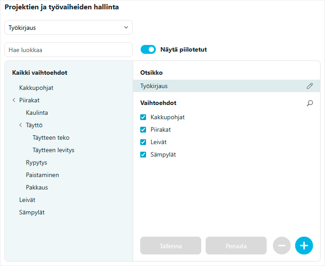Toggle the Näytä piilotetut switch

pos(148,49)
